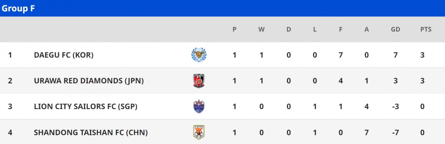
Task: Open SHANDONG TAISHAN FC (CHN) link
Action: (x=91, y=132)
